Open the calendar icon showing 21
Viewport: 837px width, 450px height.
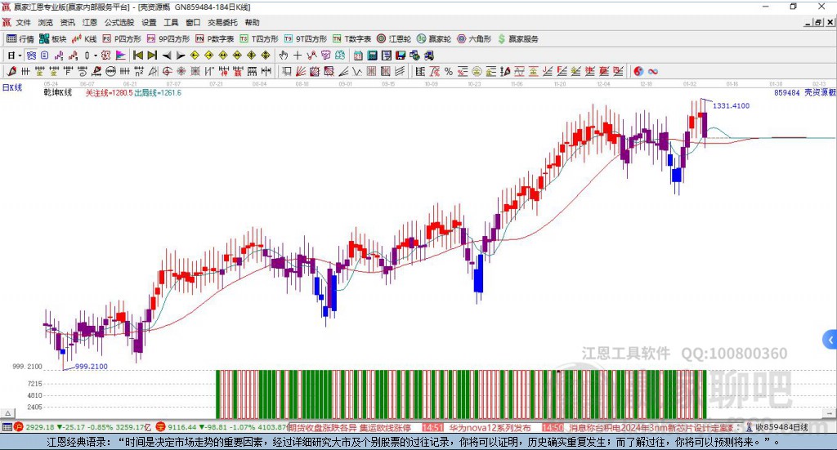(x=358, y=56)
